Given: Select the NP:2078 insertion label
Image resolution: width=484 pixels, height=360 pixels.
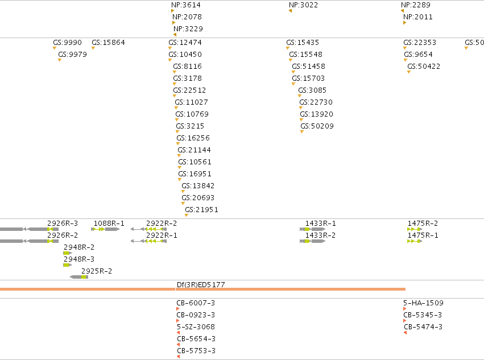Looking at the screenshot, I should (187, 17).
